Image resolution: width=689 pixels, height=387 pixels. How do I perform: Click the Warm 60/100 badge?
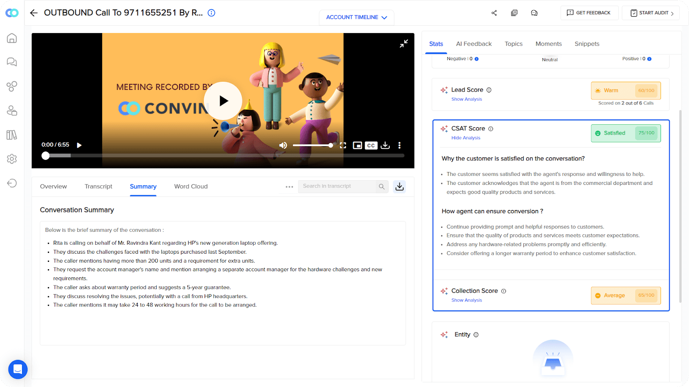coord(626,91)
